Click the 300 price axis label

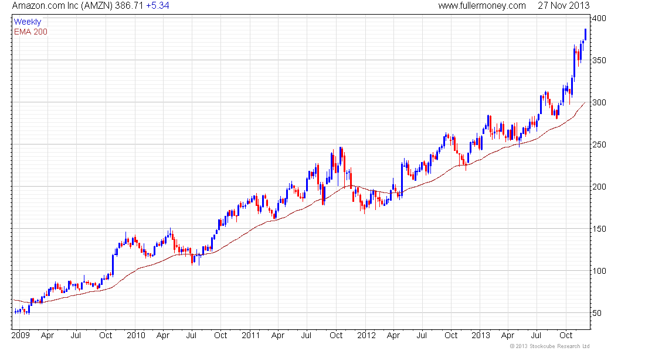599,102
